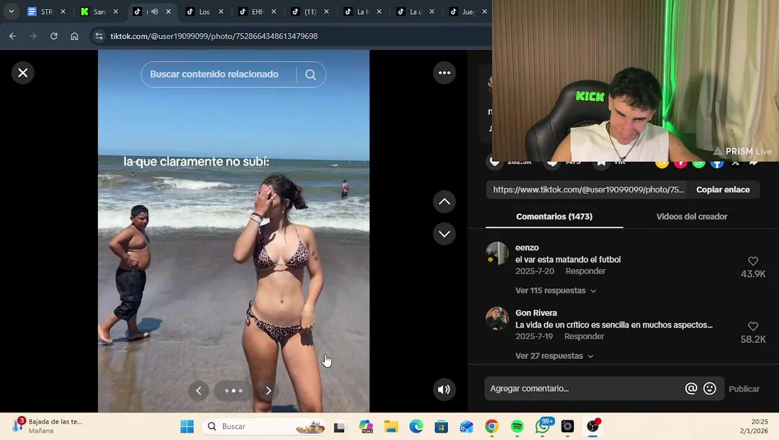Screen dimensions: 779x440
Task: Close the EHH TikTok tab
Action: point(274,12)
